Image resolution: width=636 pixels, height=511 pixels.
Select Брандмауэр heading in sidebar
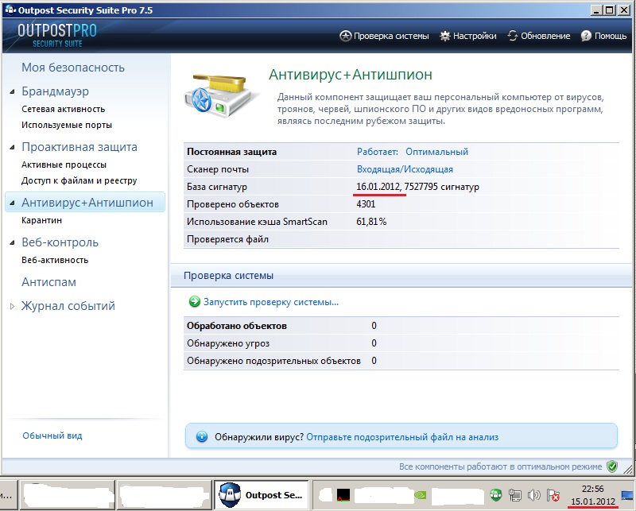[55, 91]
